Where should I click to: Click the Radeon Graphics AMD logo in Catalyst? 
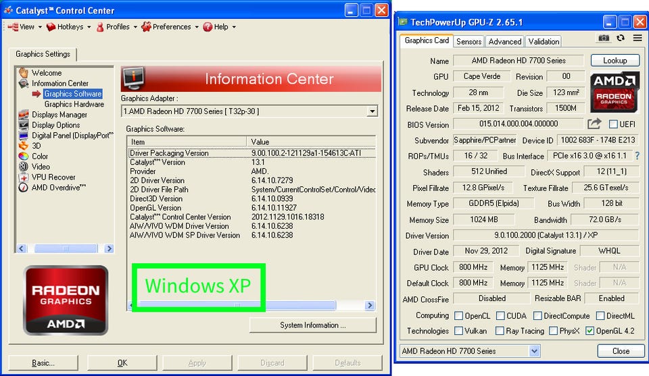tap(66, 300)
